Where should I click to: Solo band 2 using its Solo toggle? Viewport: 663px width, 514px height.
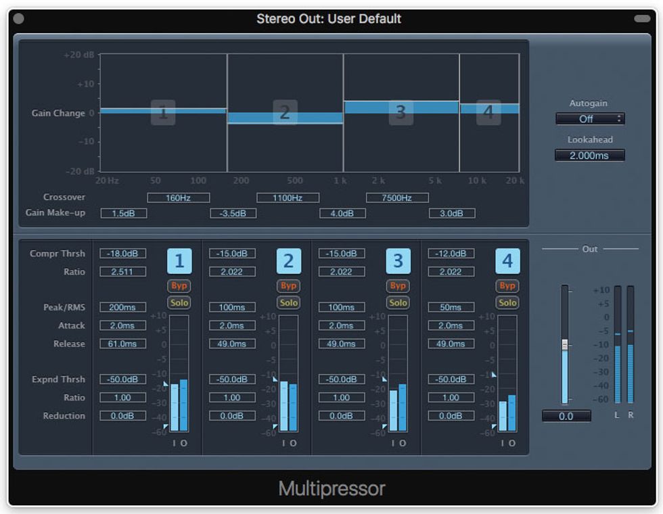[288, 303]
